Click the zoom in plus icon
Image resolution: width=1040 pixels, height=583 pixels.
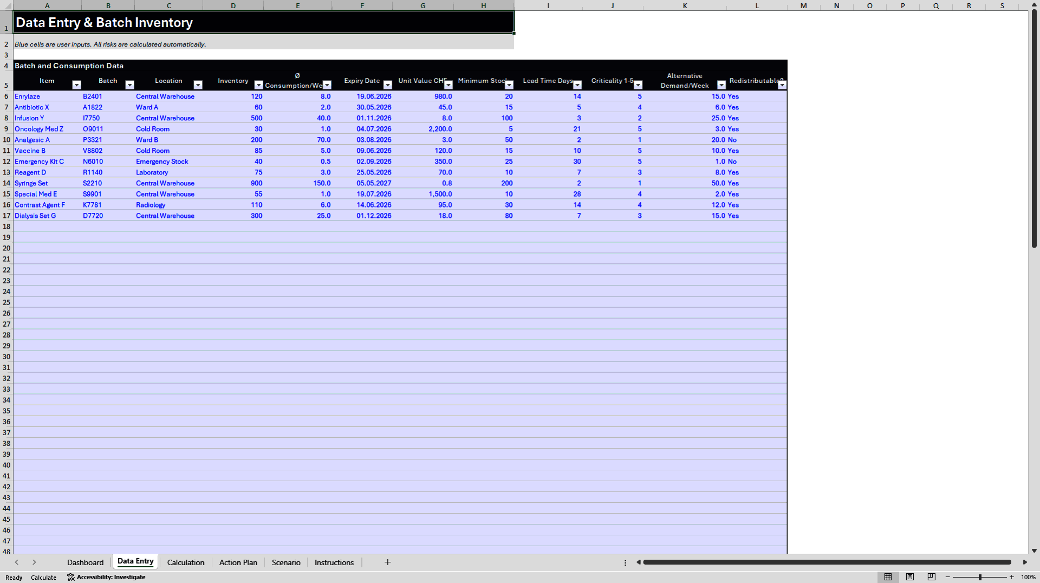tap(1011, 577)
